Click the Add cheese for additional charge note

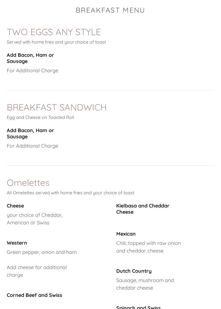37,271
